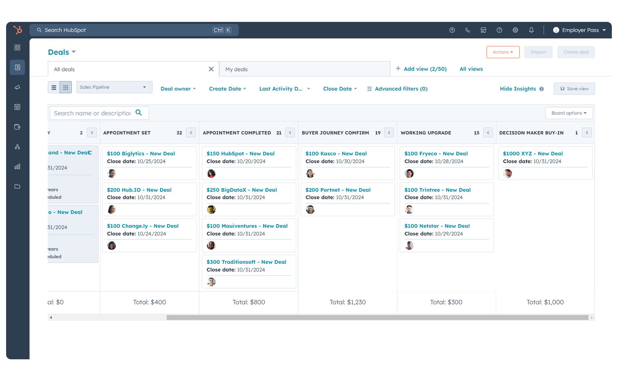Open the $100 Change.ly - New Deal link

tap(143, 226)
